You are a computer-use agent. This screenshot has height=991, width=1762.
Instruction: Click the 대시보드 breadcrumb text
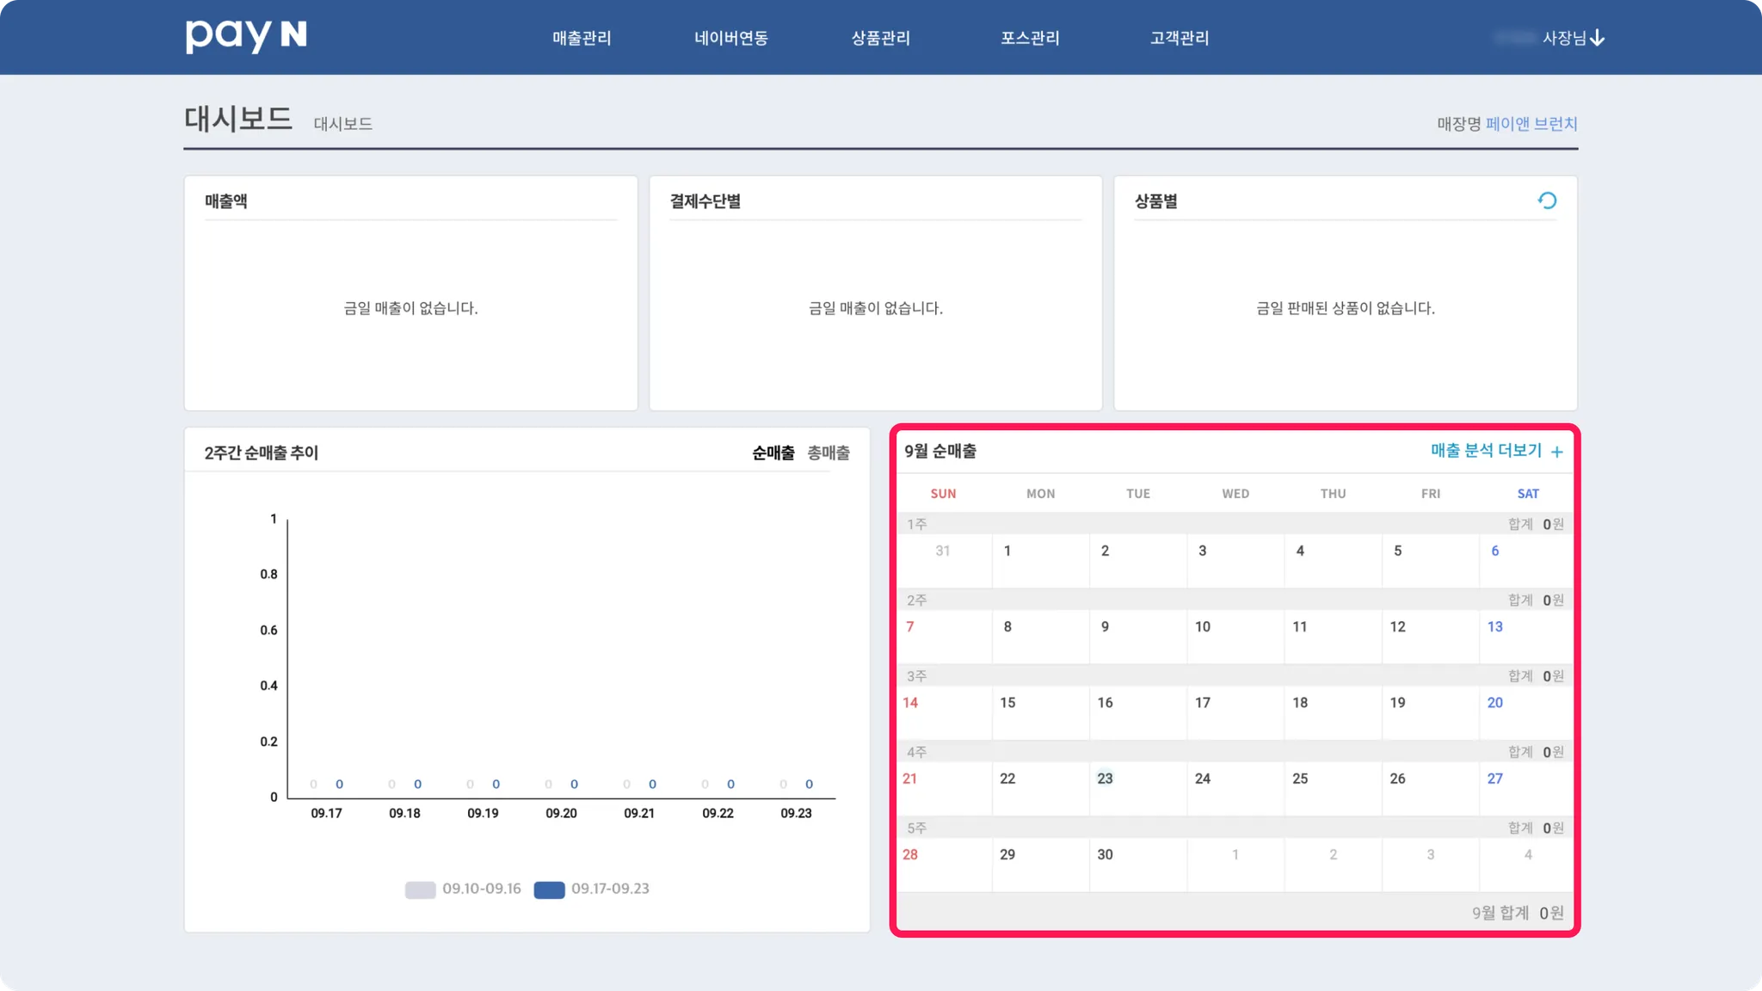[342, 124]
